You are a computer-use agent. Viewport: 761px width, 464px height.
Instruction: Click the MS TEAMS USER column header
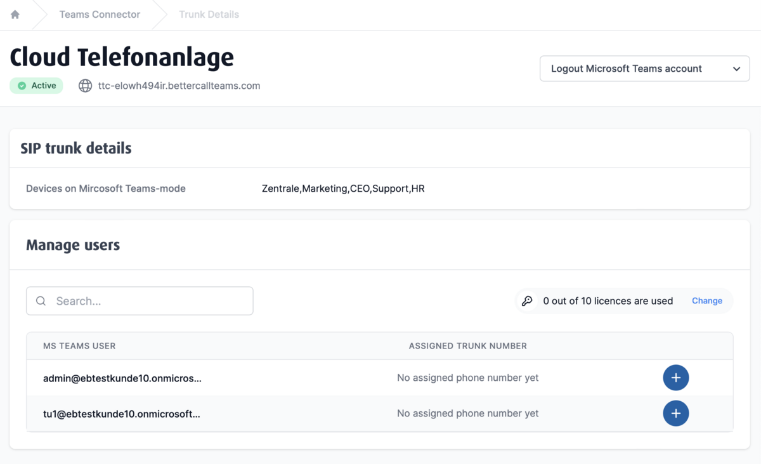pyautogui.click(x=79, y=346)
